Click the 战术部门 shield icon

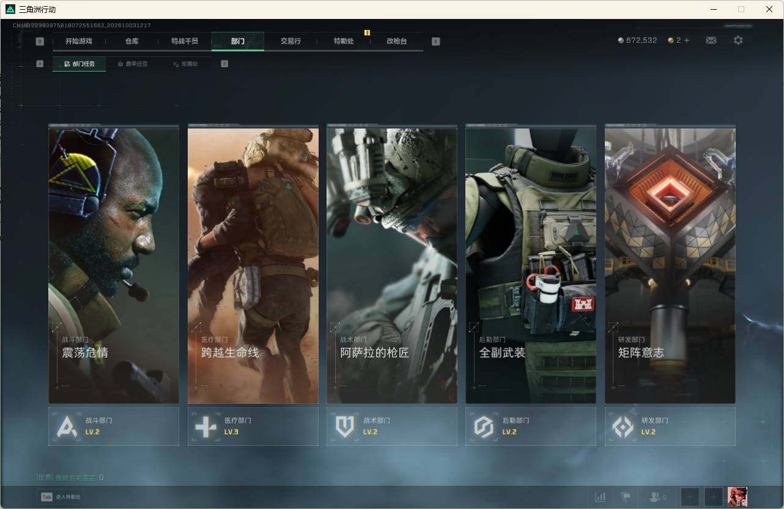tap(345, 426)
